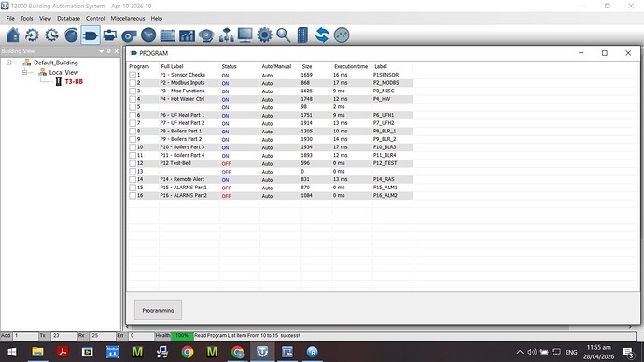
Task: Open the Windows notification center icon
Action: coord(628,352)
